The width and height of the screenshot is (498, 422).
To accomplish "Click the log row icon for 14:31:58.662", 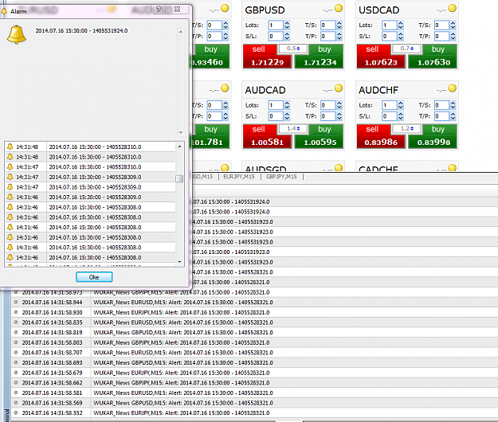I will 16,383.
